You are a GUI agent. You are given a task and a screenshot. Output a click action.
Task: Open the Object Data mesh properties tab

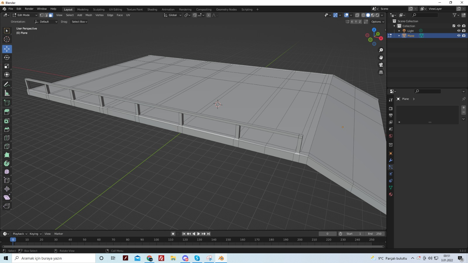(390, 188)
